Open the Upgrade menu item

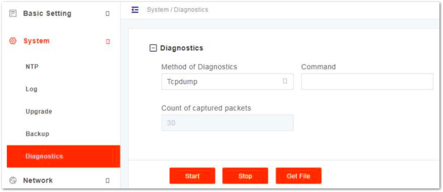tap(39, 111)
